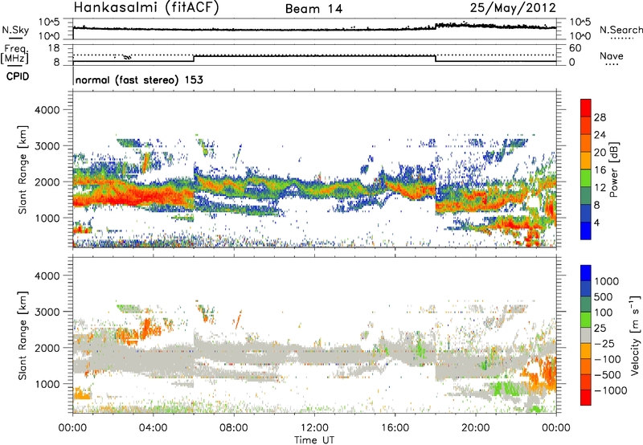Click the 'Power [dB]' colorbar title
The height and width of the screenshot is (445, 643).
[613, 169]
